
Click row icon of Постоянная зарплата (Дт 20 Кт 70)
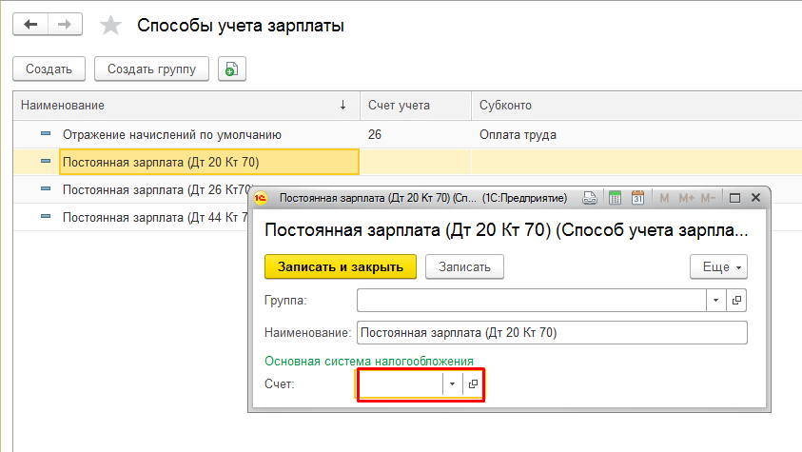46,161
